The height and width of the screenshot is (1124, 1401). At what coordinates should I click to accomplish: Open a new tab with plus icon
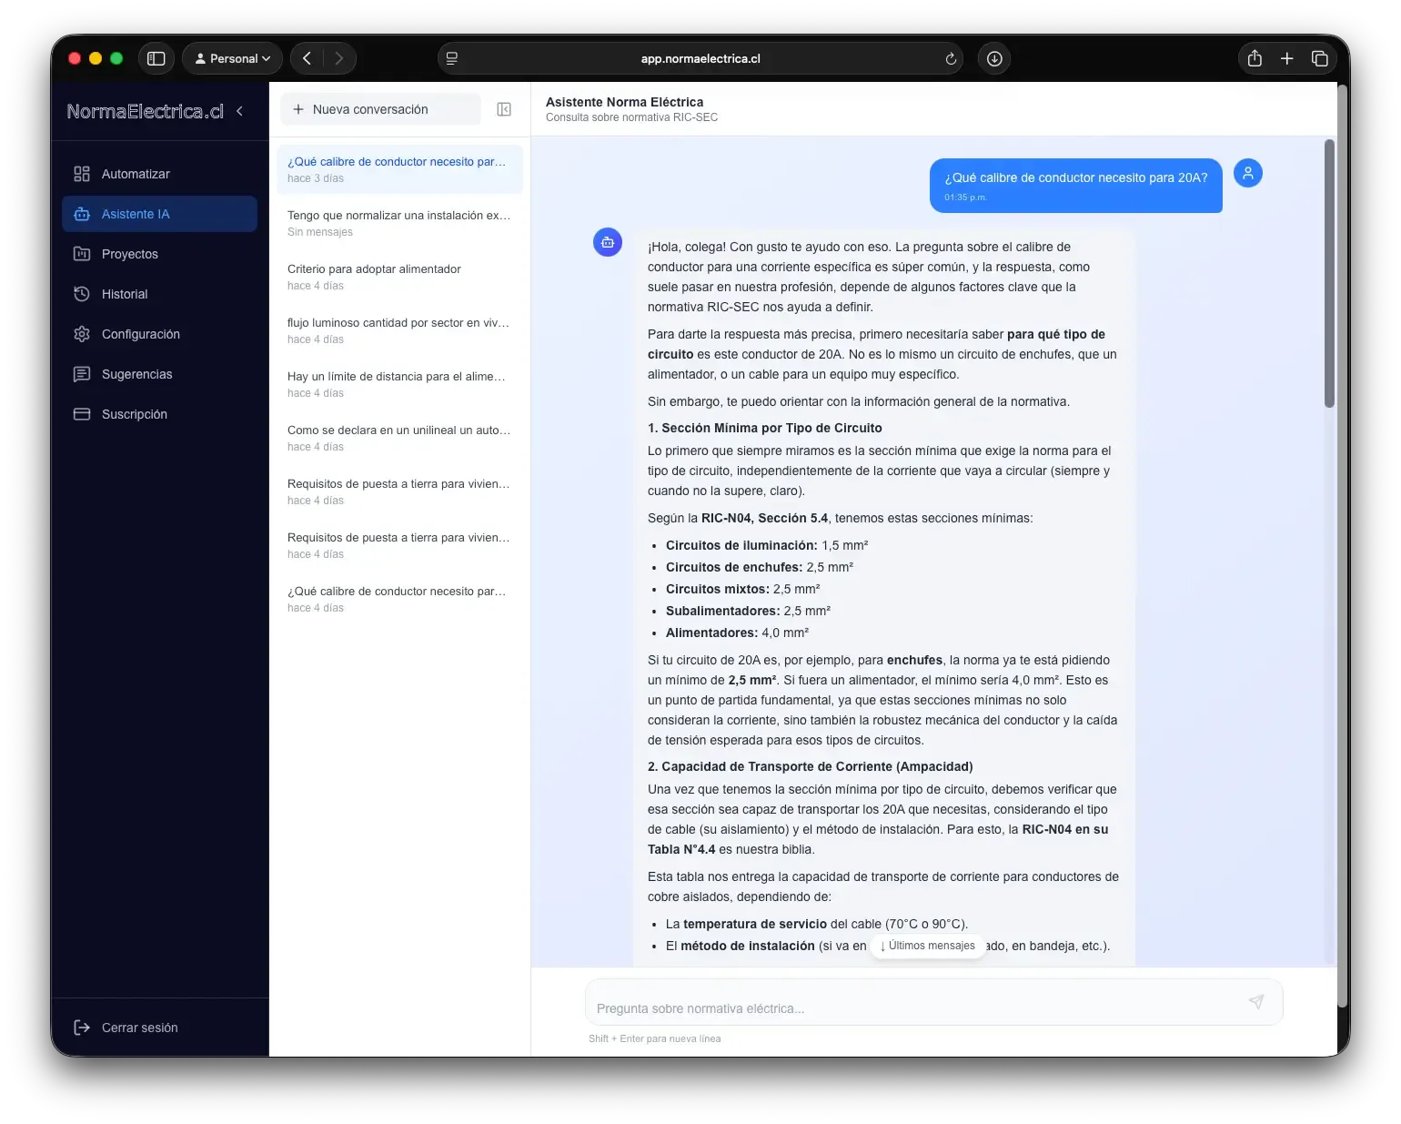click(x=1287, y=58)
